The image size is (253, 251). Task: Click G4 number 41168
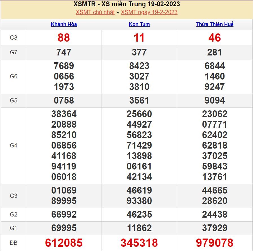[x=64, y=156]
